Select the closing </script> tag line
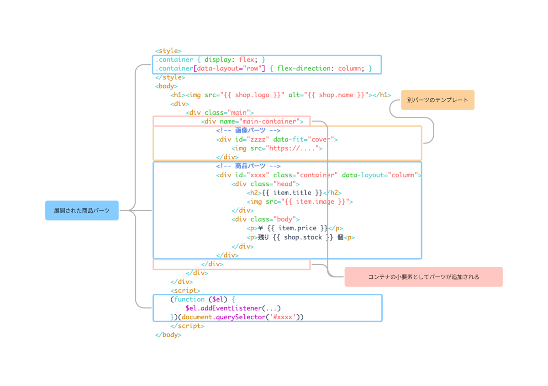Viewport: 548px width, 386px height. tap(188, 326)
